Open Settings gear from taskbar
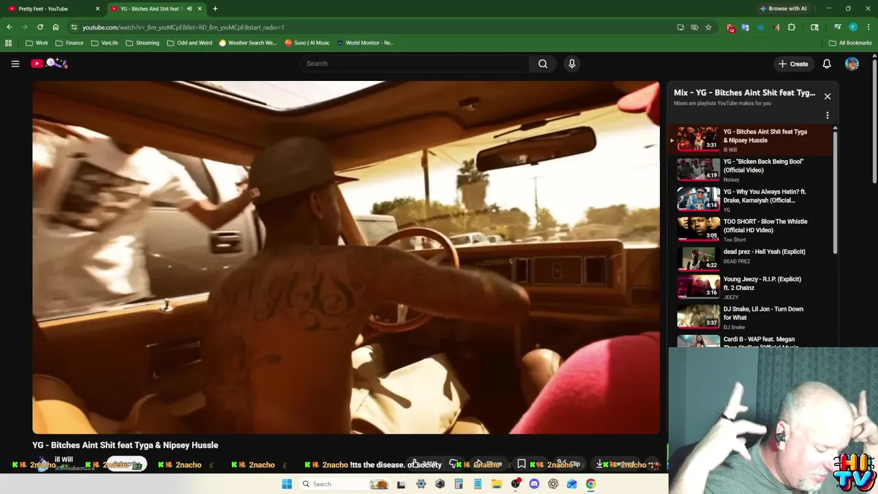Screen dimensions: 878x494 click(x=421, y=484)
